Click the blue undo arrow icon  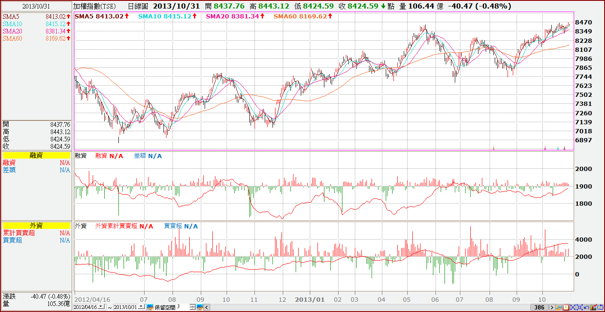(x=587, y=307)
